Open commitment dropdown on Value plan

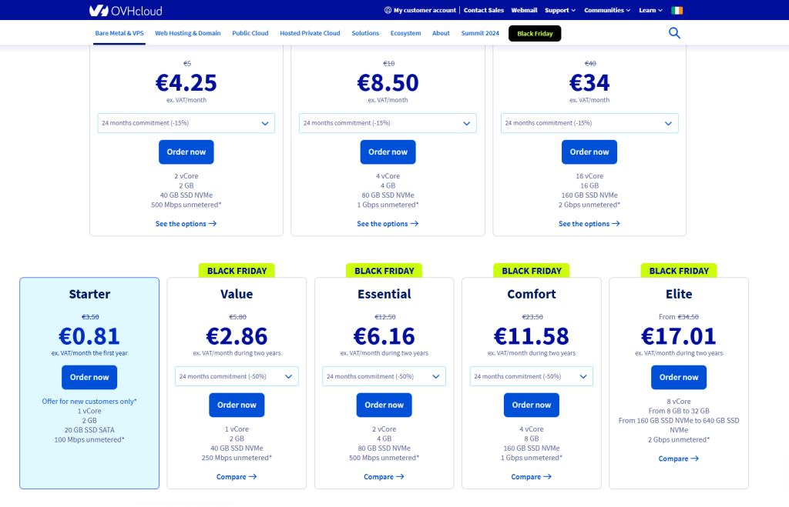pyautogui.click(x=237, y=376)
